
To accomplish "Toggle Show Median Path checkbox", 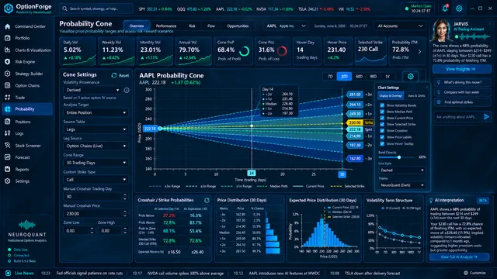I will click(382, 112).
